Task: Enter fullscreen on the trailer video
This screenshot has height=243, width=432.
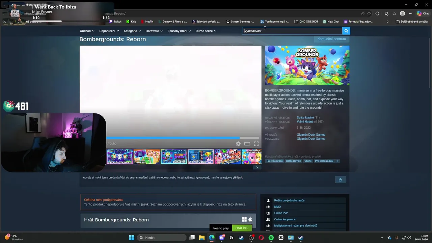Action: pos(256,144)
